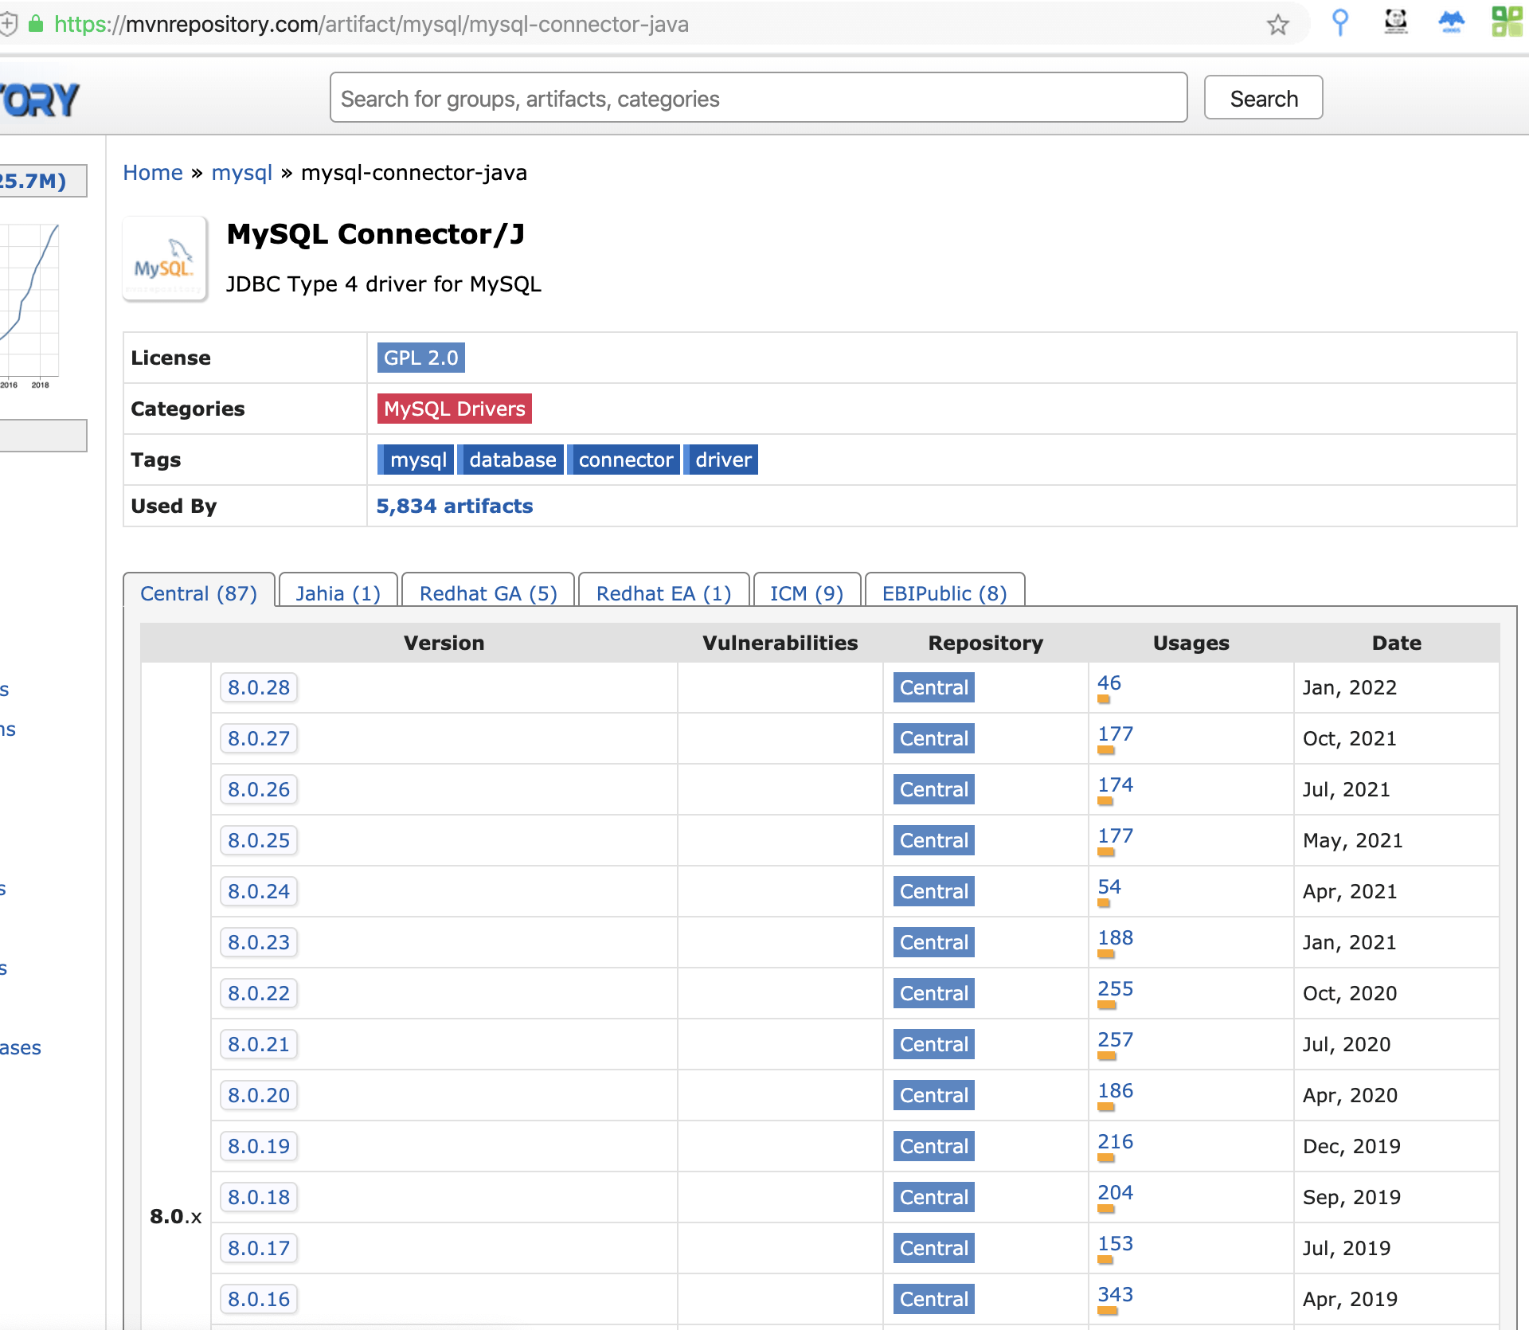Click the MVNRepository logo in header
Screen dimensions: 1529x1330
click(x=39, y=100)
